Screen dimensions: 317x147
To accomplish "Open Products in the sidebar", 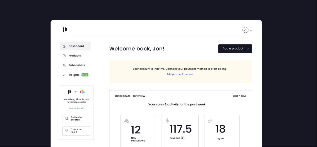I will point(75,56).
